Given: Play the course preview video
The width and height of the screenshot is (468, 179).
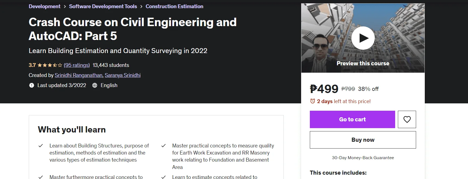Looking at the screenshot, I should pos(363,38).
